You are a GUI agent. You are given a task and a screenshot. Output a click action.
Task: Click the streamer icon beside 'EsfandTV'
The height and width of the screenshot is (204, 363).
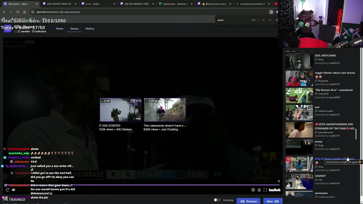316,94
